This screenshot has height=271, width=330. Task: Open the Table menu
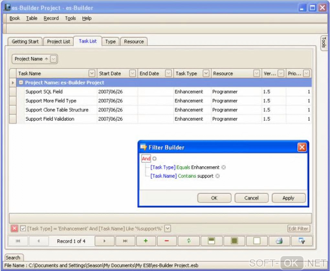click(x=32, y=18)
